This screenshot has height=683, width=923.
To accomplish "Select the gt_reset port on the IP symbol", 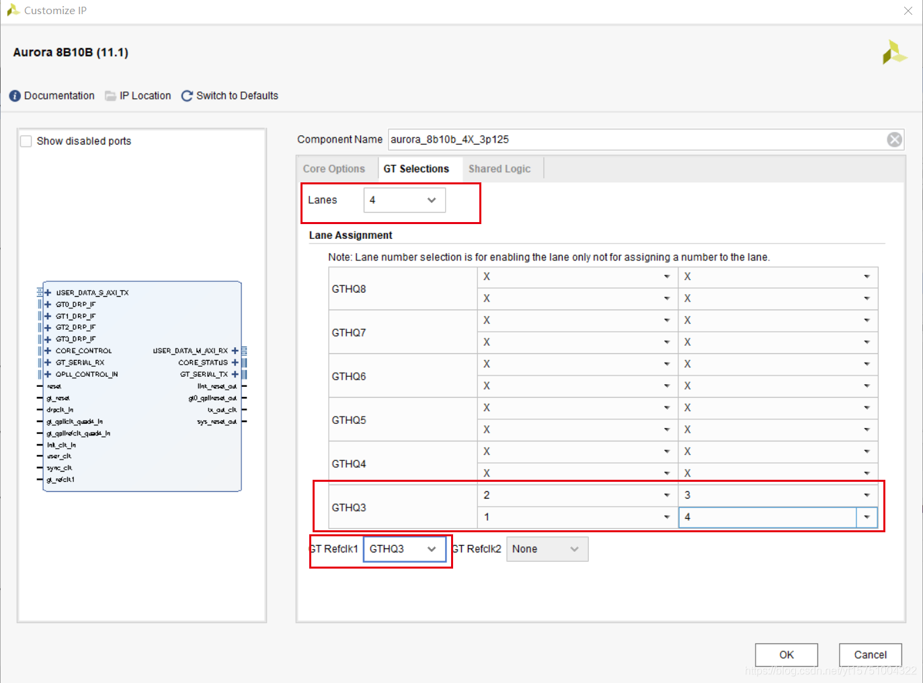I will click(58, 398).
